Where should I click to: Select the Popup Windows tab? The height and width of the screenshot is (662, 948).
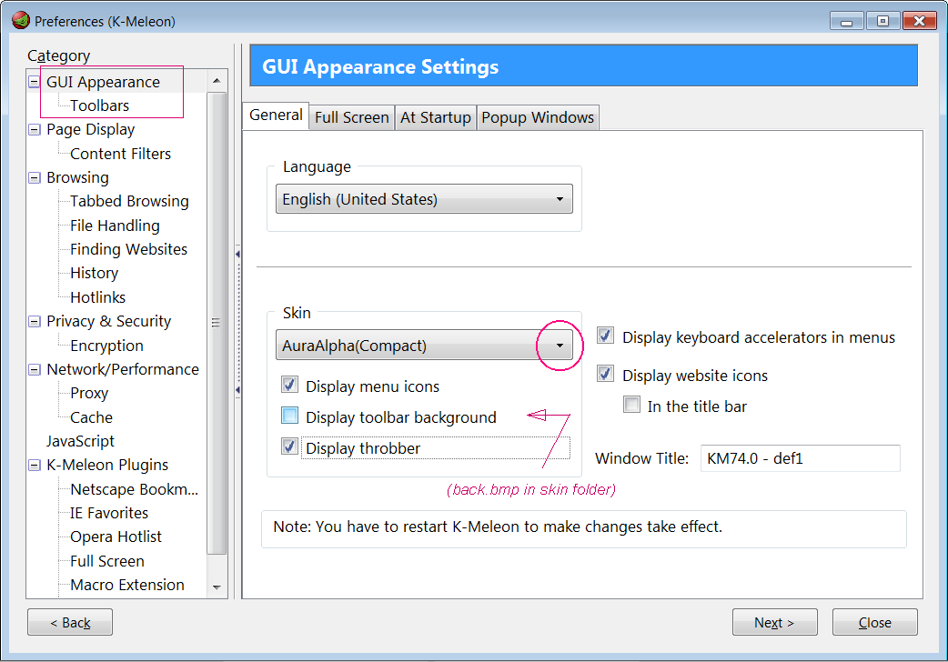538,117
